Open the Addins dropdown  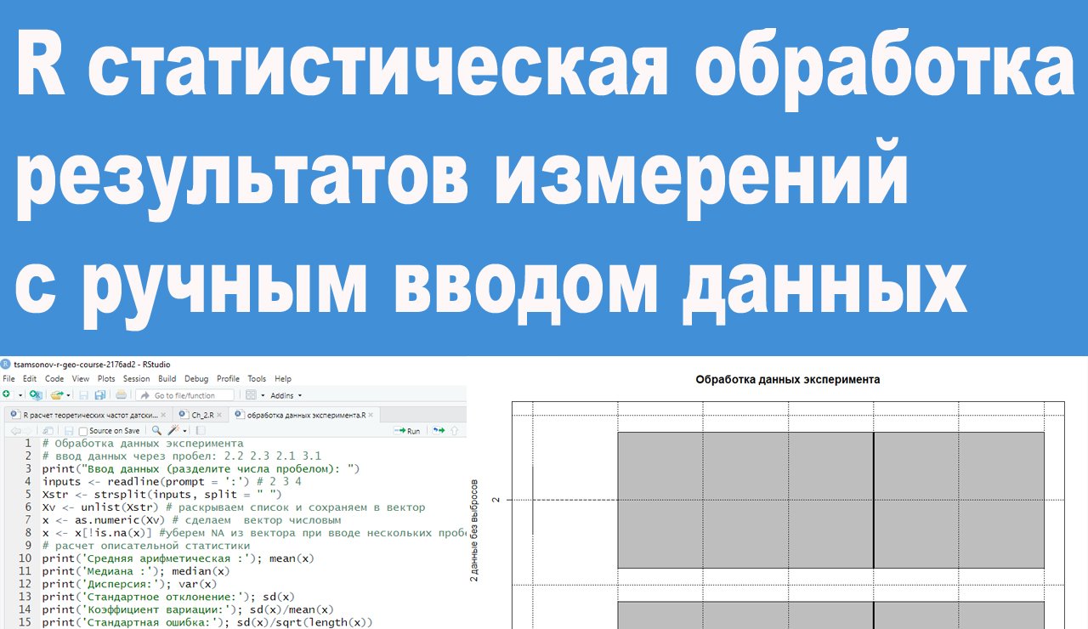point(286,396)
